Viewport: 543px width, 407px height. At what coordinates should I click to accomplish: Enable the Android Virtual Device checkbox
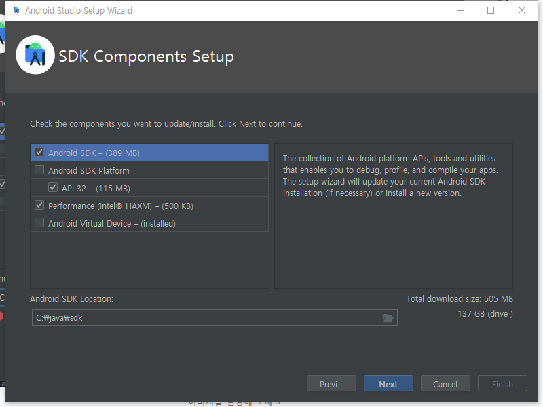click(x=39, y=223)
